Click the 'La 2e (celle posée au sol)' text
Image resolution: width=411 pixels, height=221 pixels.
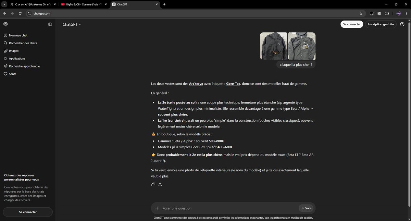pyautogui.click(x=177, y=102)
